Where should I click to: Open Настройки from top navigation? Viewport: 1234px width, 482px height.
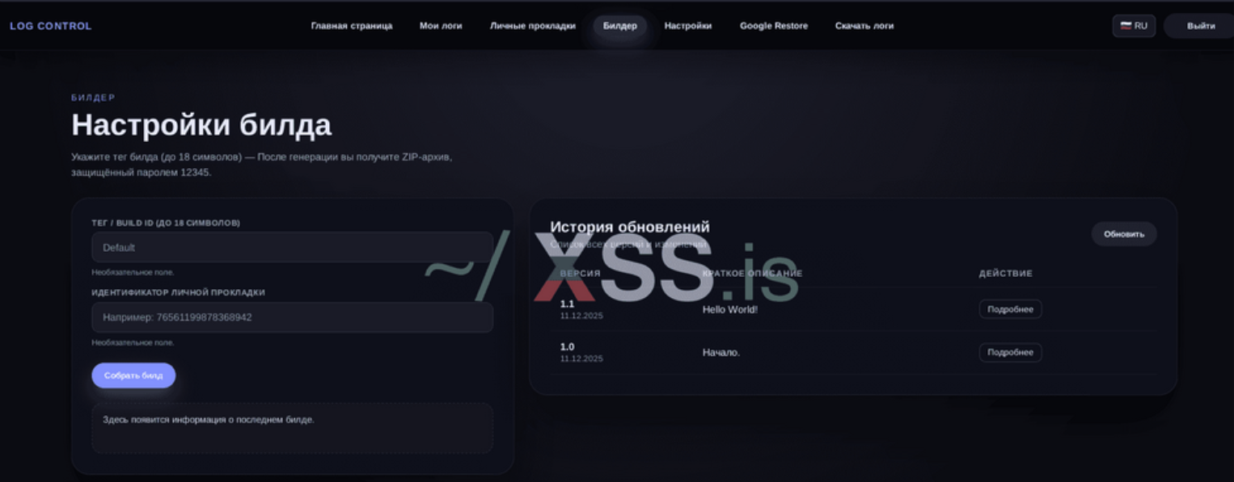687,26
